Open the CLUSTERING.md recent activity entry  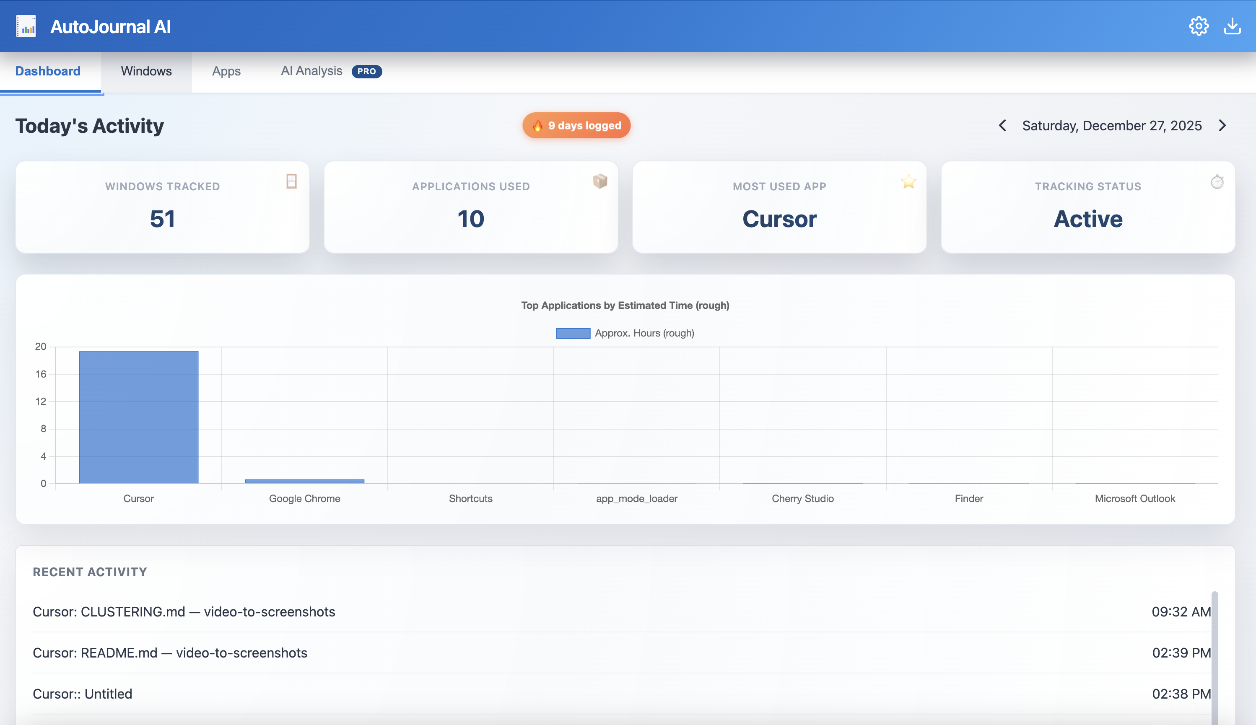pyautogui.click(x=184, y=611)
